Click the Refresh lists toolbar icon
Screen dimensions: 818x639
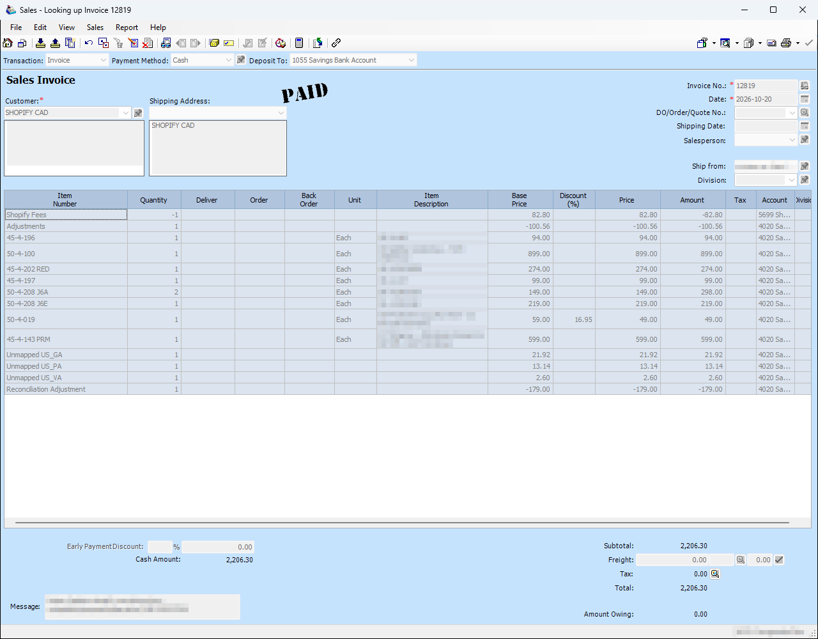[318, 43]
